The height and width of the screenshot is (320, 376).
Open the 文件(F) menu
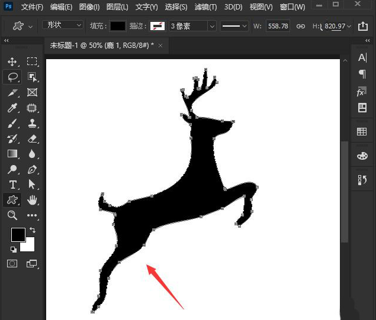(x=32, y=7)
